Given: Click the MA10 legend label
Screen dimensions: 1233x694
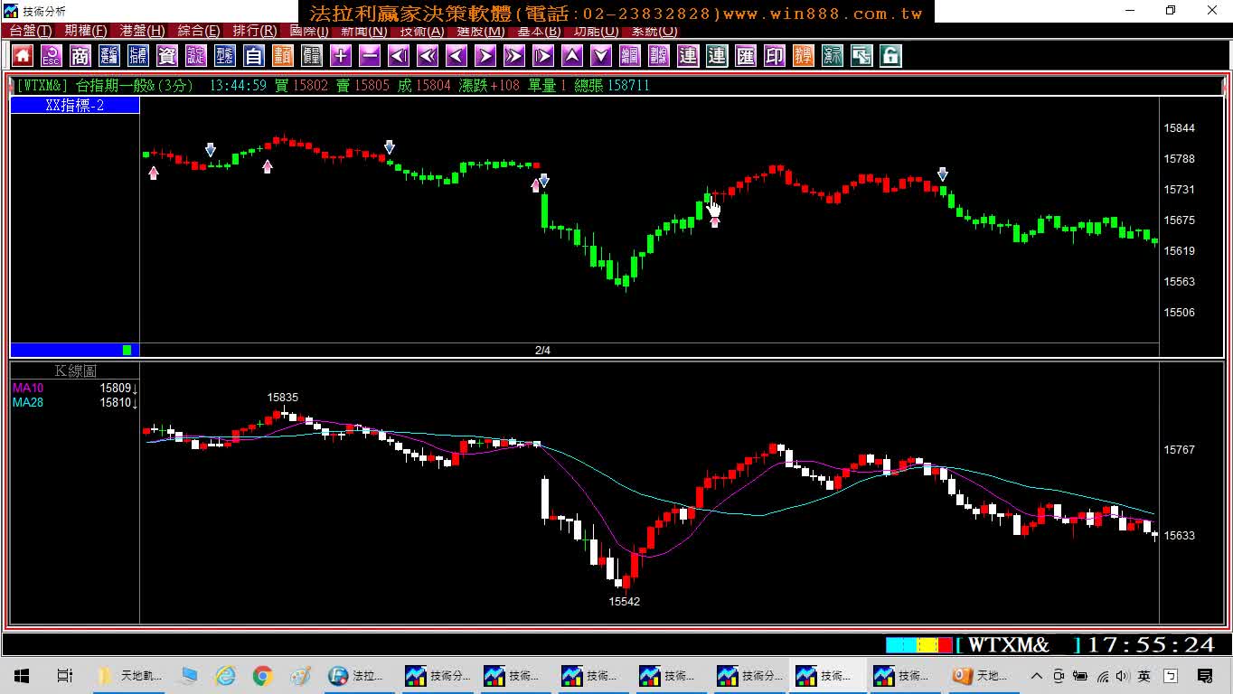Looking at the screenshot, I should 28,388.
